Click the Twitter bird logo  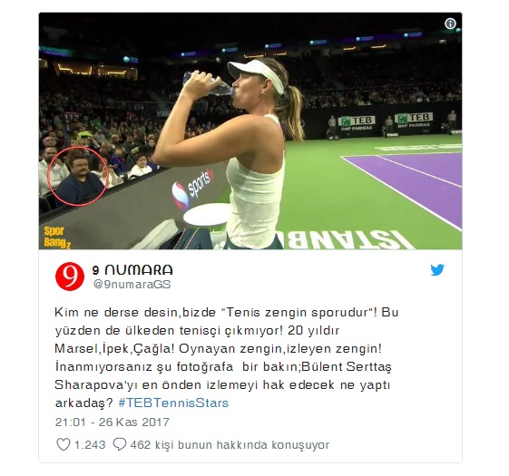click(437, 269)
